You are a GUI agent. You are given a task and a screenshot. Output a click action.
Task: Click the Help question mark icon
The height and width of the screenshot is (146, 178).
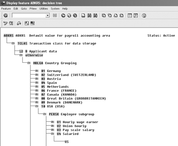pyautogui.click(x=144, y=15)
